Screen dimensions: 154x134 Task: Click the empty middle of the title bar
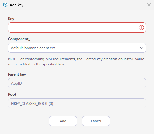[85, 5]
